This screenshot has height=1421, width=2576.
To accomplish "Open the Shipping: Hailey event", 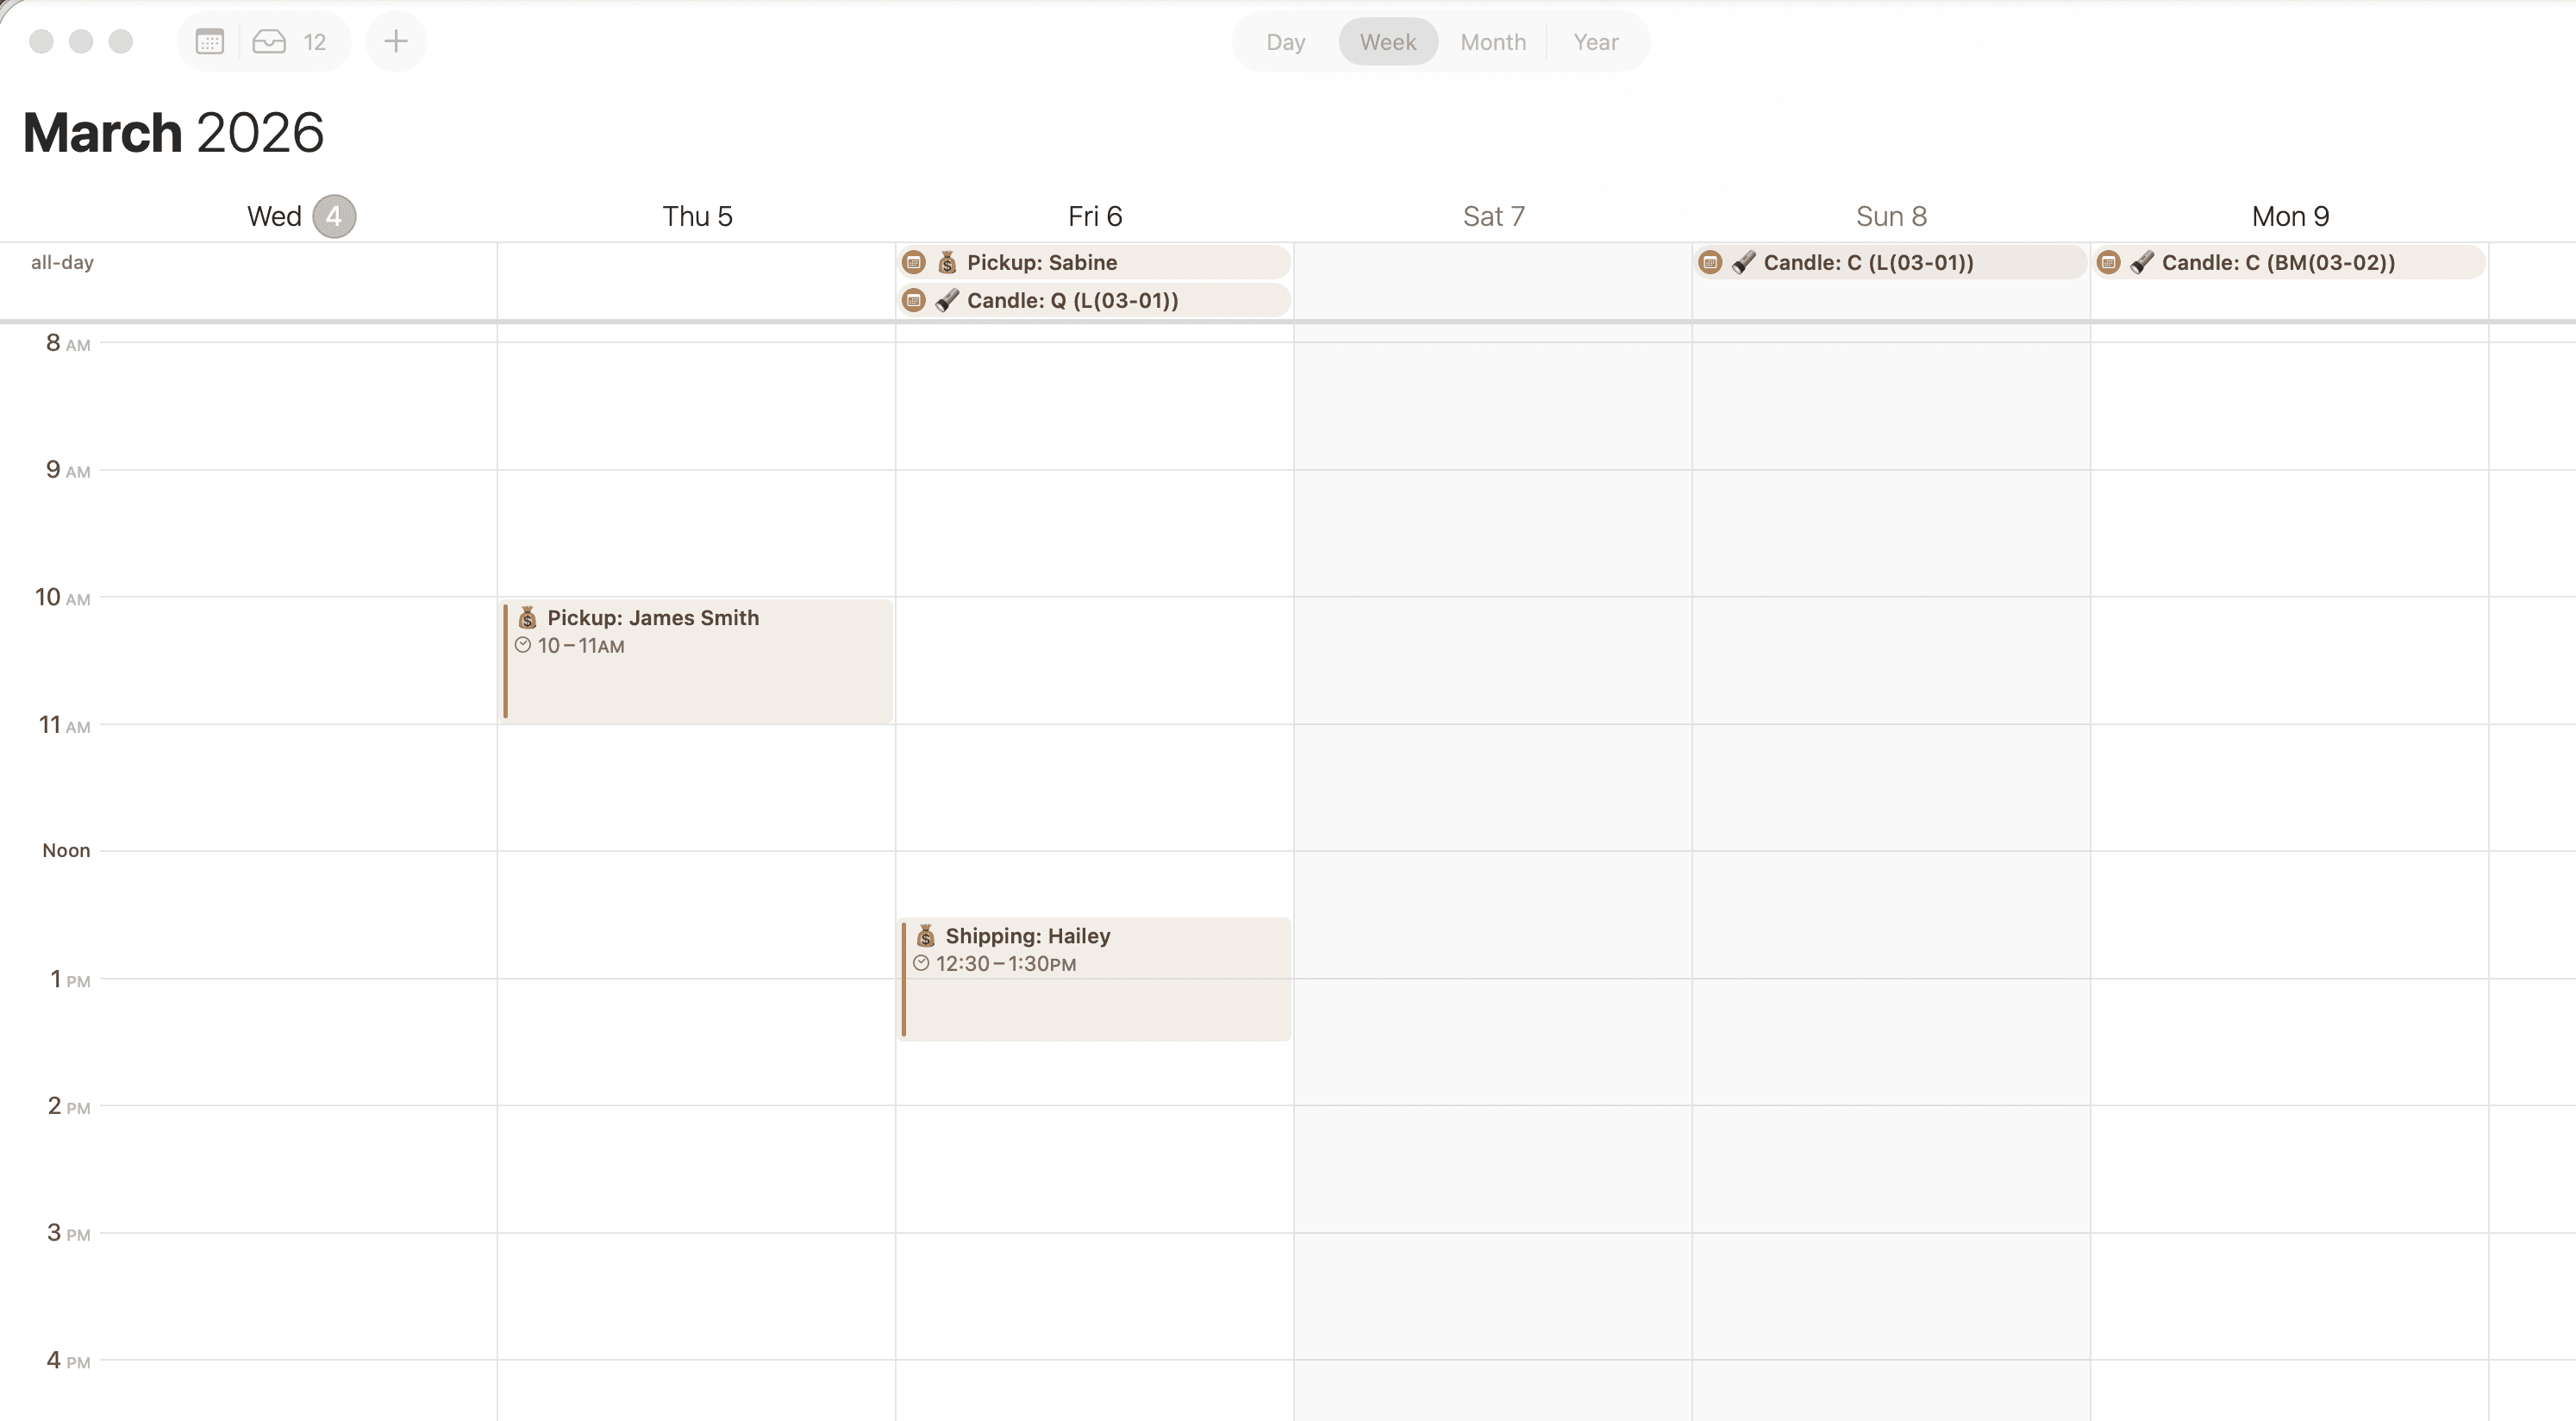I will (1094, 978).
